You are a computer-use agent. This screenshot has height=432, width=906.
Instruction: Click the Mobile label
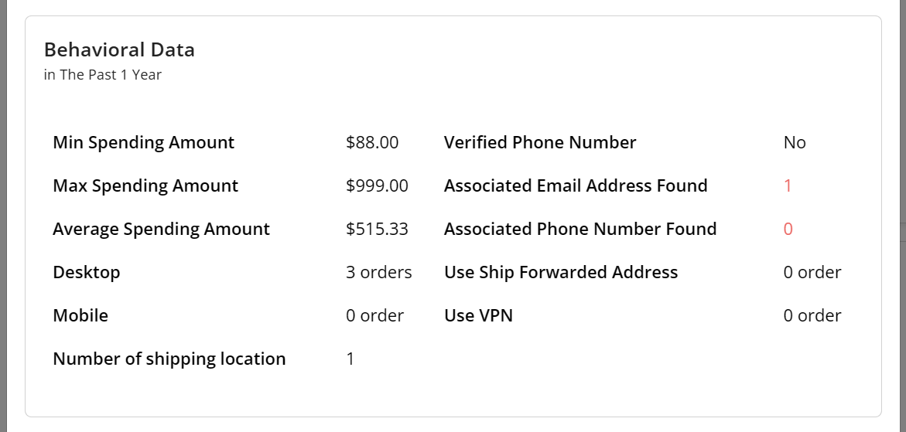tap(80, 315)
